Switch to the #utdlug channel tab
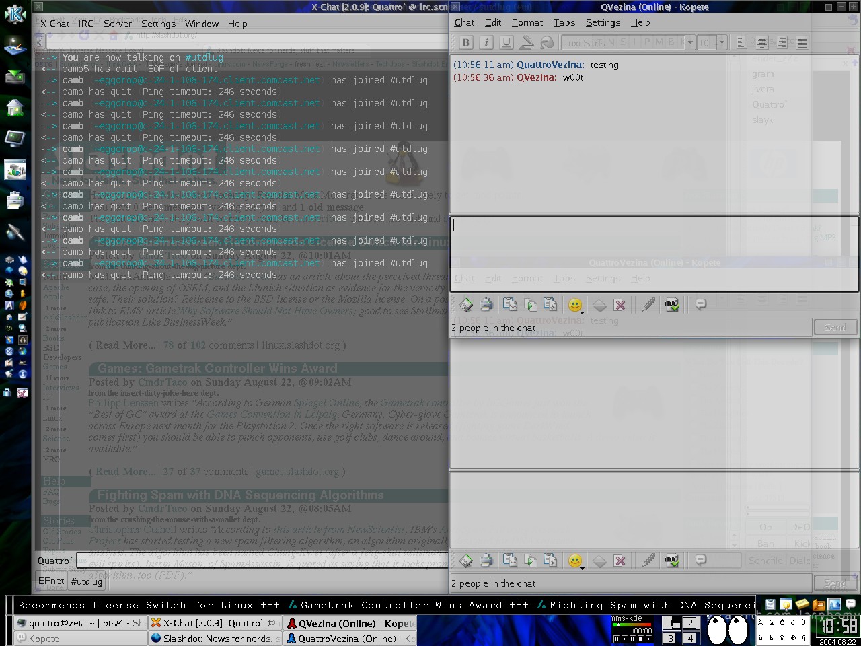 (87, 581)
